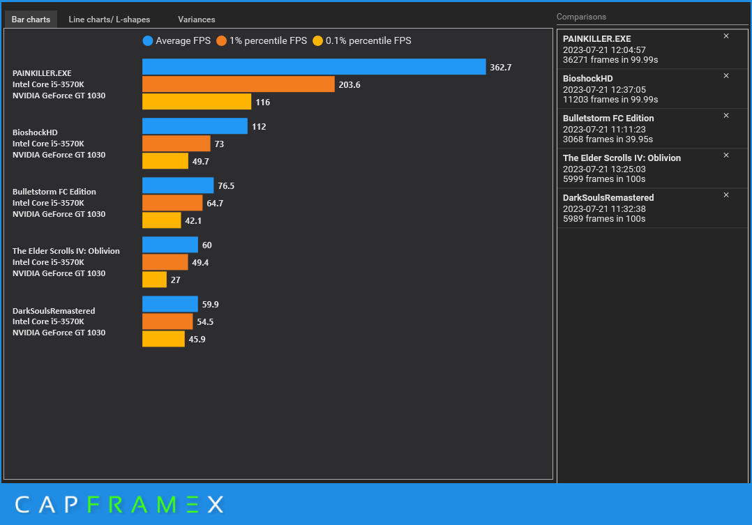Click the timestamp 2023-07-21 12:37:05

tap(604, 90)
